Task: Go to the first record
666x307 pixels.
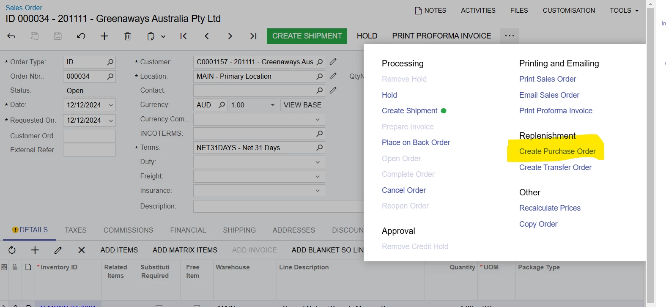Action: coord(184,36)
